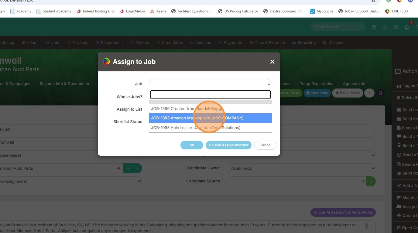Open the Jobs navigation item
The width and height of the screenshot is (418, 233).
pos(53,43)
